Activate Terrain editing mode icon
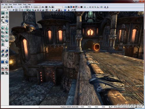 (x=3, y=17)
